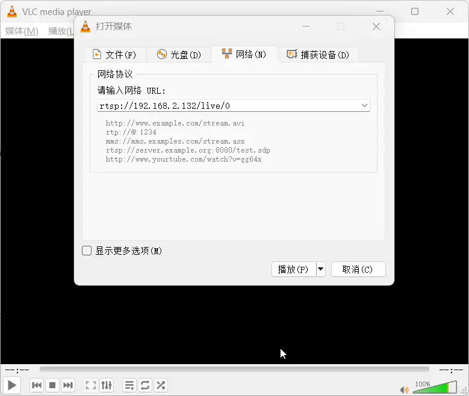
Task: Click the 取消 button
Action: [x=358, y=269]
